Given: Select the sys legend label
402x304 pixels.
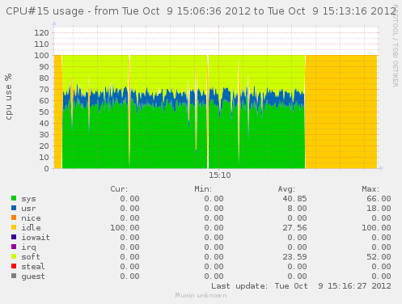Looking at the screenshot, I should point(28,199).
